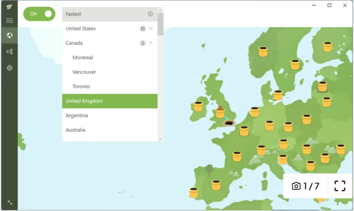Choose Australia in the list
The width and height of the screenshot is (354, 211).
(x=110, y=130)
